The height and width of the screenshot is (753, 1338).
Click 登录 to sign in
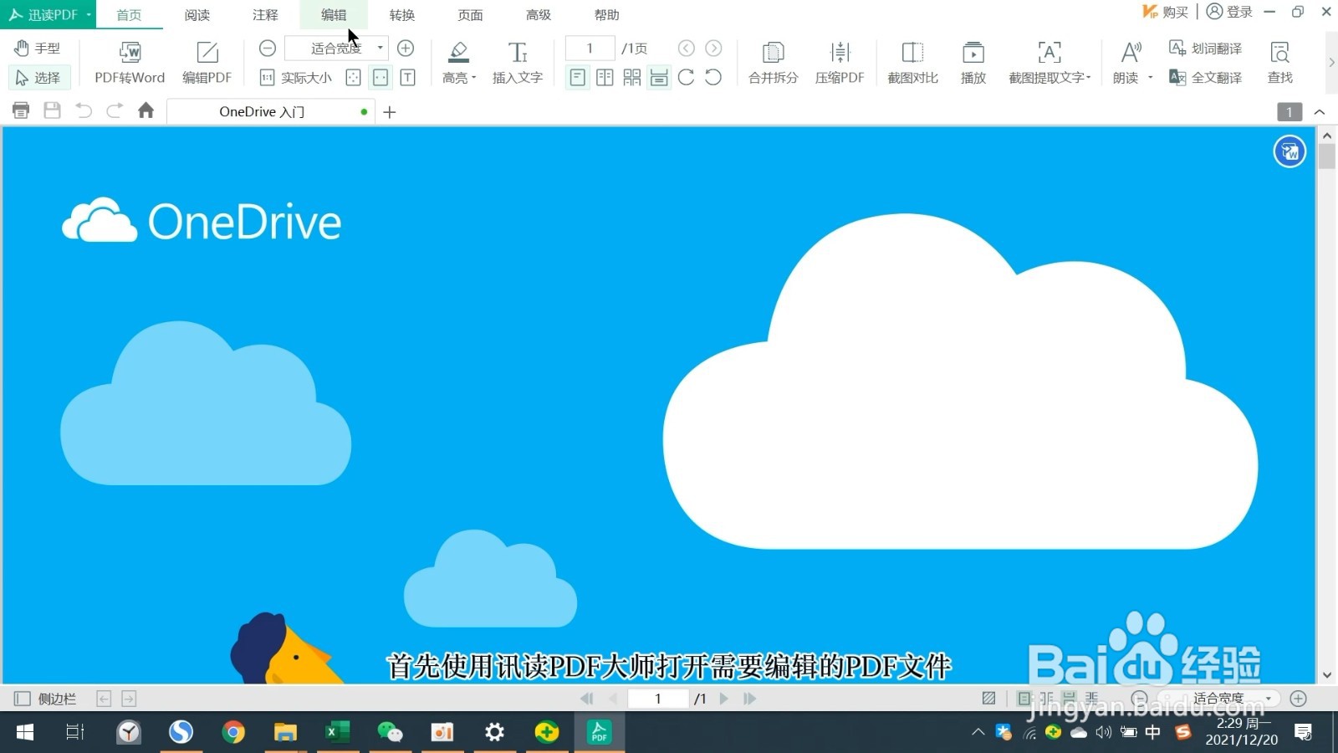[1229, 12]
